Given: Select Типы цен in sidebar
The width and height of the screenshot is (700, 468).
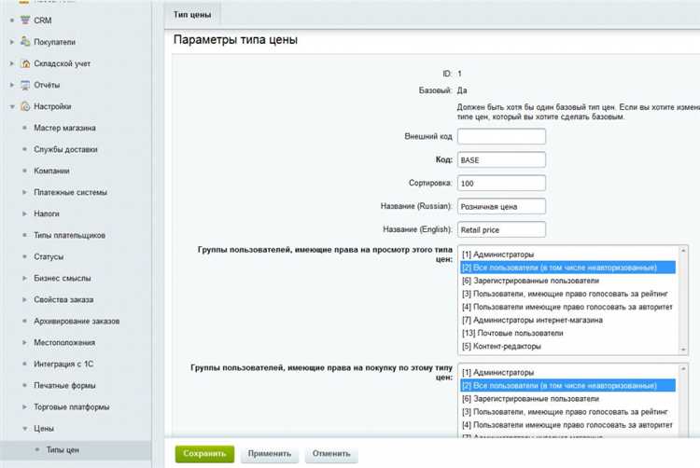Looking at the screenshot, I should click(x=63, y=449).
